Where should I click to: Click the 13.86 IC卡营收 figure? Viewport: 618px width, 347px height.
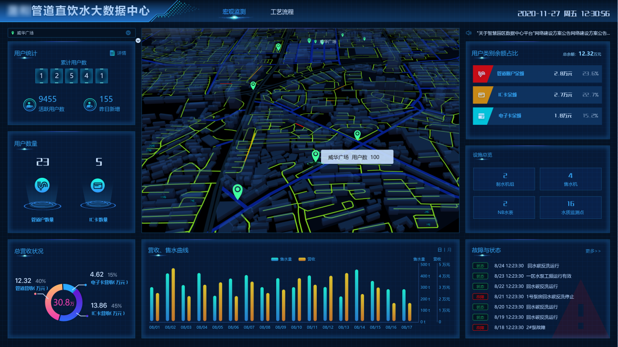[x=98, y=305]
